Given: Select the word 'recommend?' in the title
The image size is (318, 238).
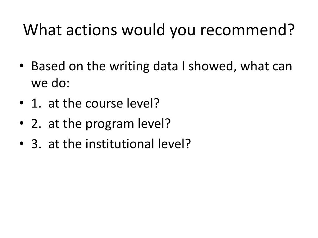Looking at the screenshot, I should coord(248,29).
